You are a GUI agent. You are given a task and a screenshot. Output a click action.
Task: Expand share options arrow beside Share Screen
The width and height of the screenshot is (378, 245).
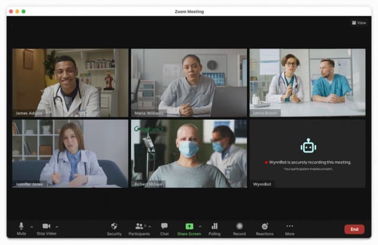(200, 226)
